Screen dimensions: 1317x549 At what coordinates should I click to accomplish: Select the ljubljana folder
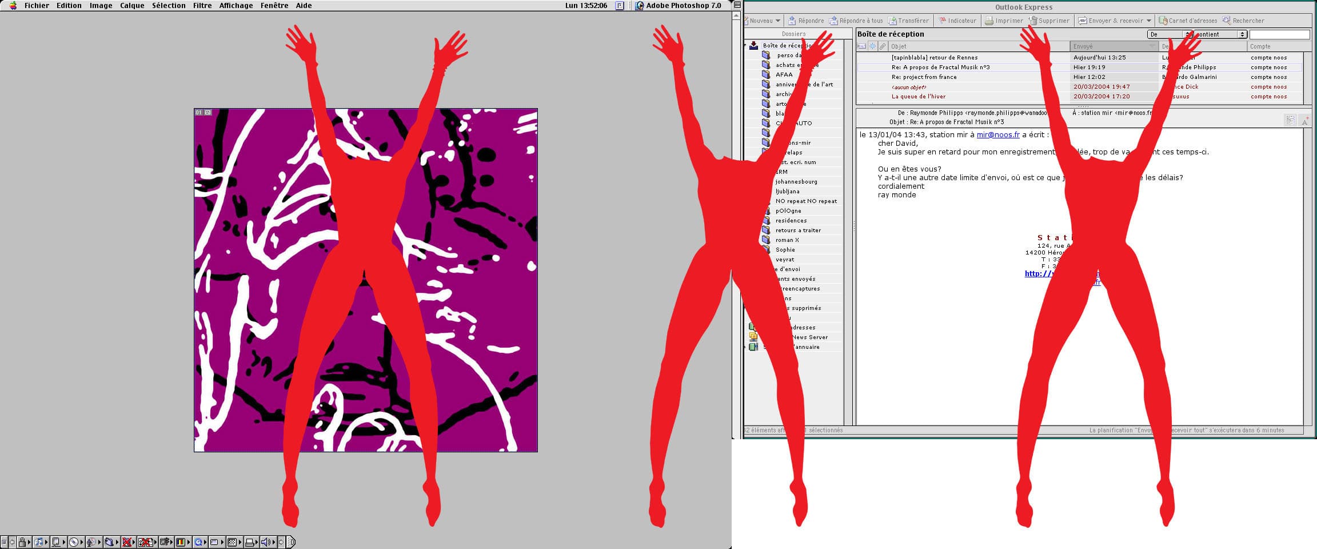pos(787,191)
